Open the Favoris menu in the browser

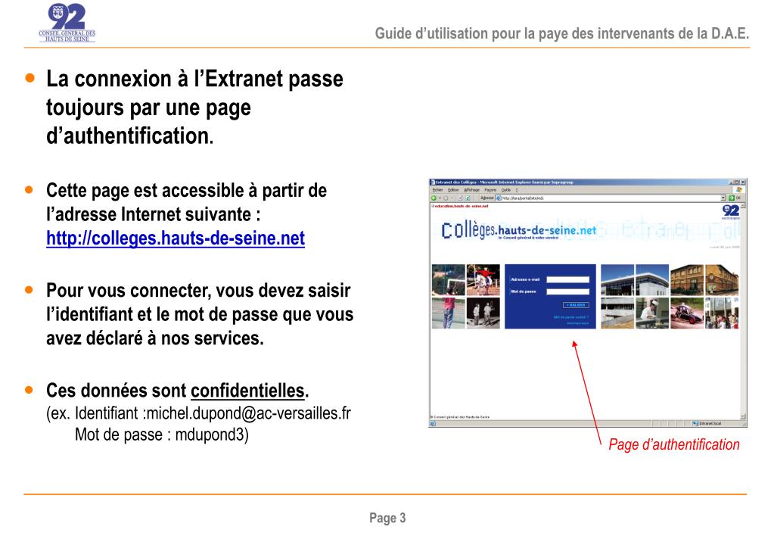[490, 190]
